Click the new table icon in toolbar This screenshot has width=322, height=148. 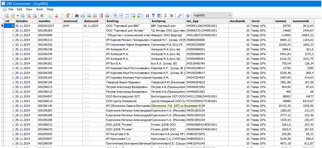(6, 15)
